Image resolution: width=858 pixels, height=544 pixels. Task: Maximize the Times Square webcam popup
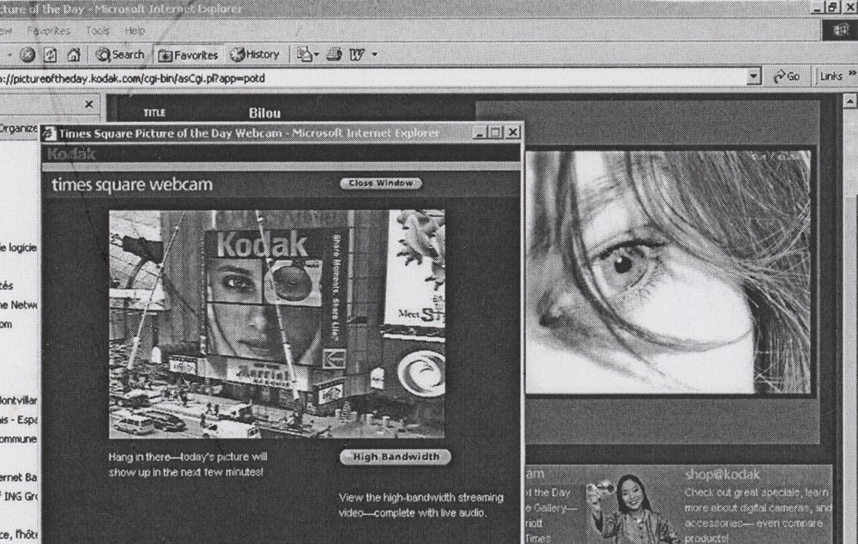click(496, 132)
